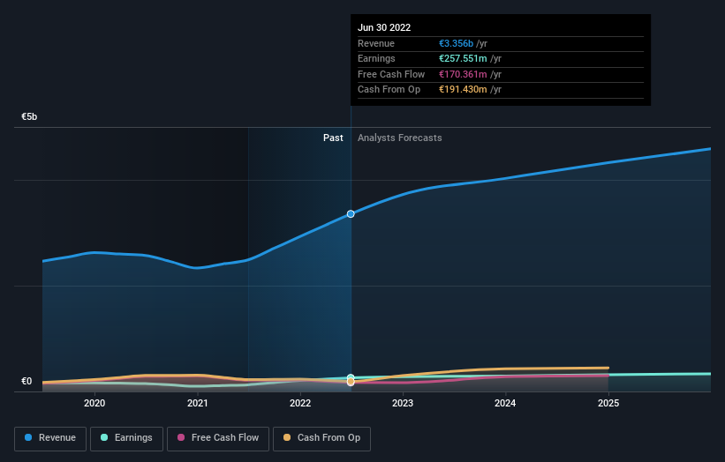Click the 2021 x-axis label
This screenshot has height=462, width=725.
[x=198, y=403]
